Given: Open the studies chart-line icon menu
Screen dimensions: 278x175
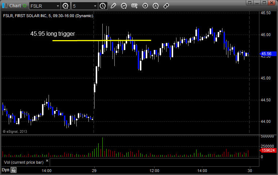Looking at the screenshot, I should pyautogui.click(x=124, y=6).
